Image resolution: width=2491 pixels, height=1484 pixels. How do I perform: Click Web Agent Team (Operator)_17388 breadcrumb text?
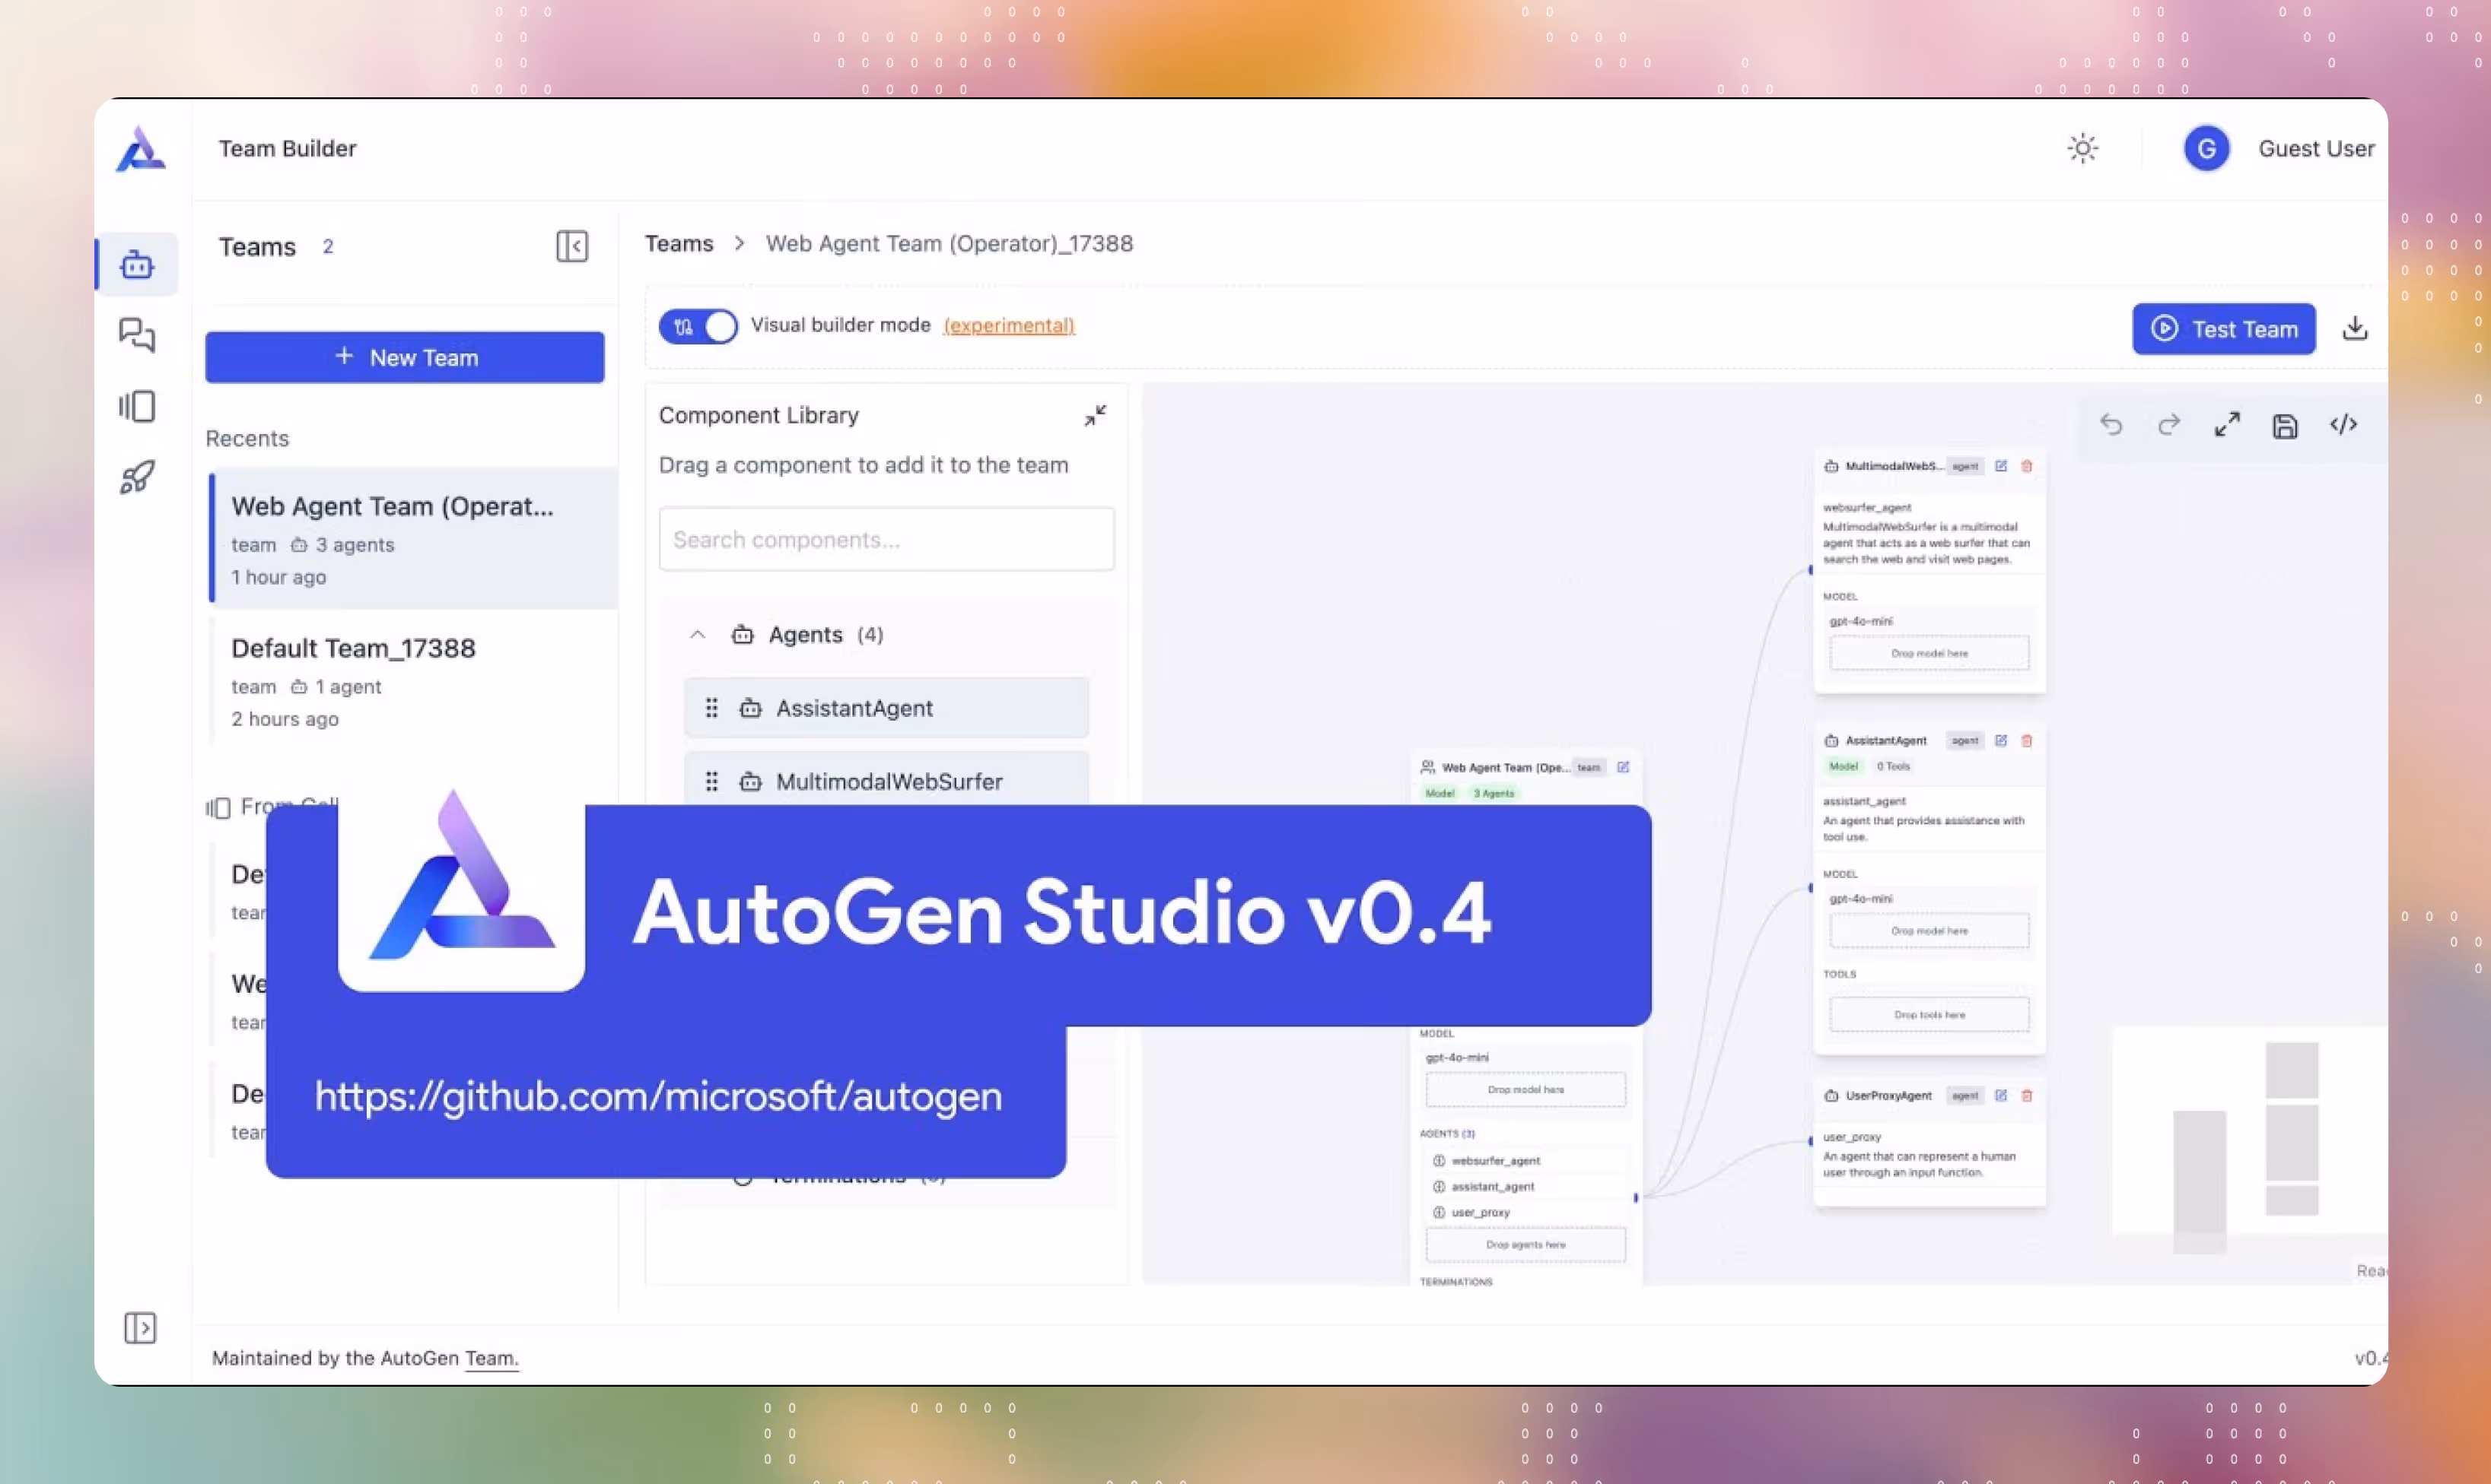click(x=949, y=244)
